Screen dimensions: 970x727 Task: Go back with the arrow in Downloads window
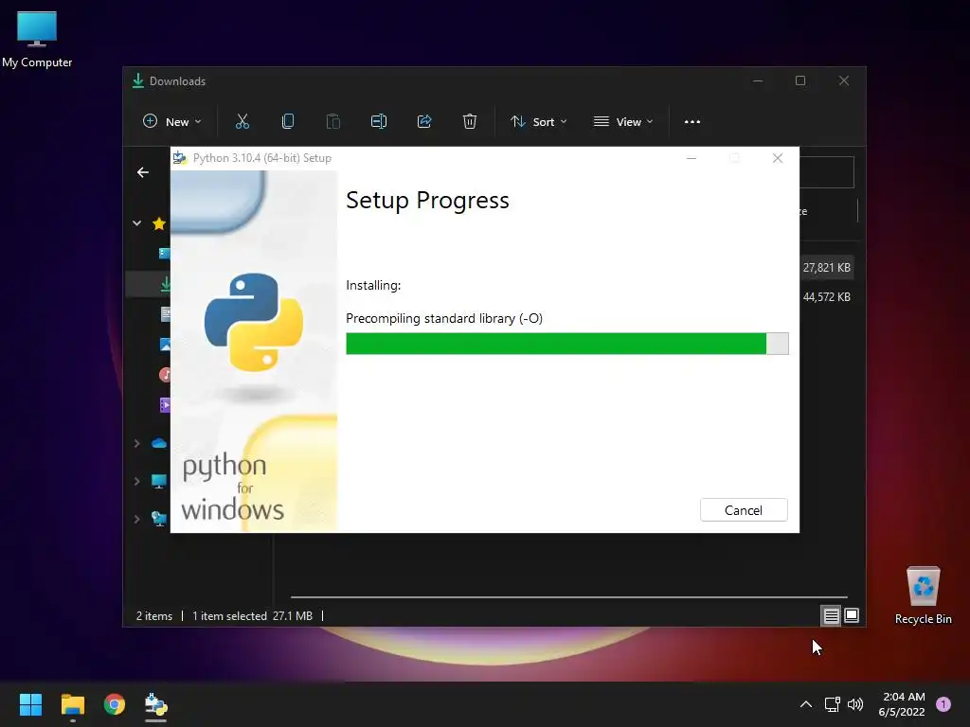coord(143,172)
